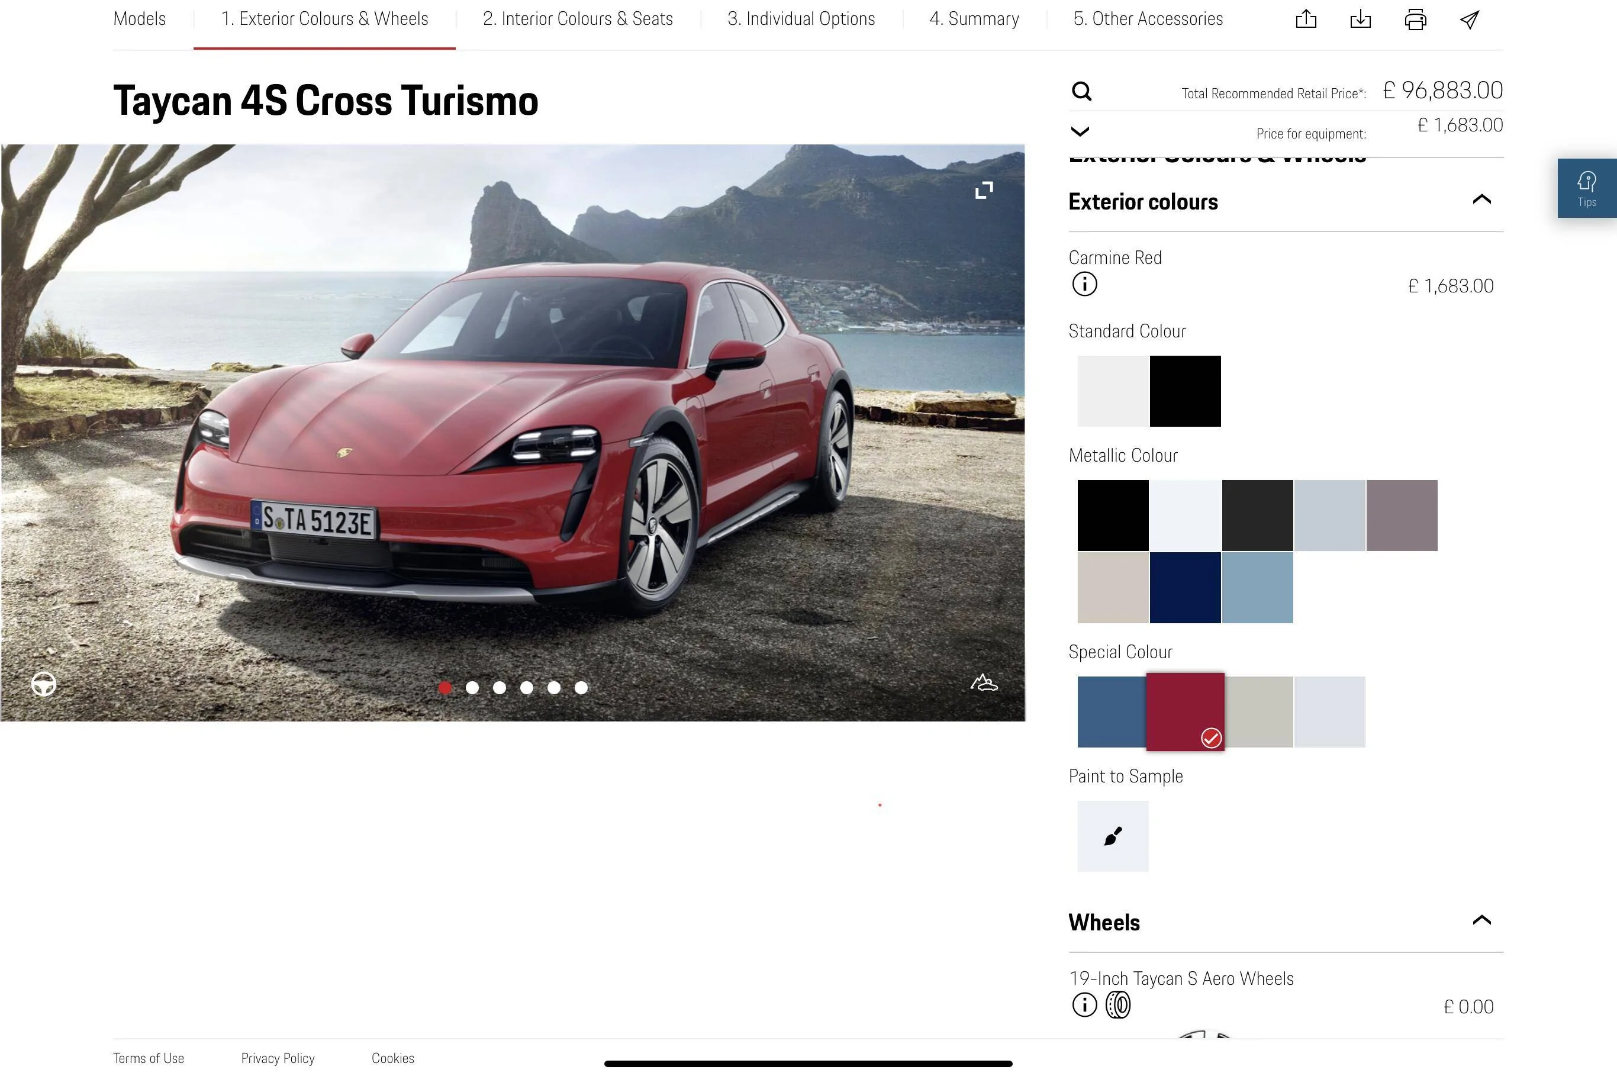
Task: Pick the pale ice-grey special colour swatch
Action: coord(1329,712)
